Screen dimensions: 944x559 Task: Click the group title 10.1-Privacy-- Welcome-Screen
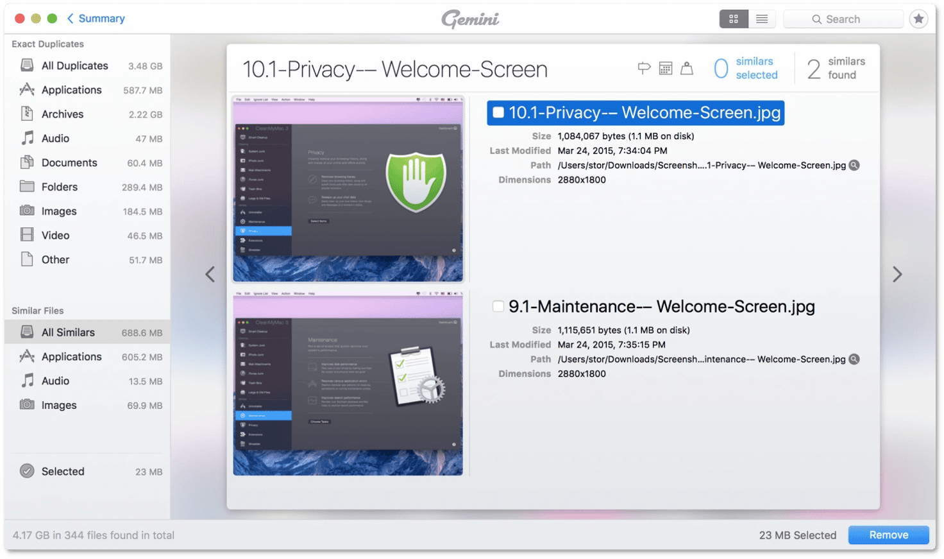[395, 69]
